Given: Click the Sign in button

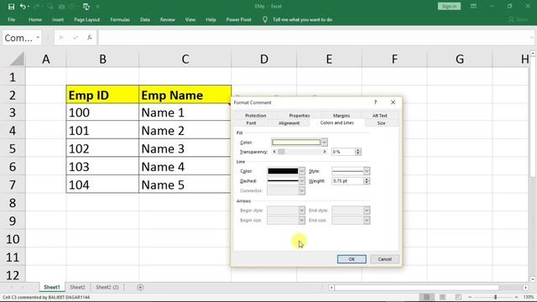Looking at the screenshot, I should tap(449, 7).
